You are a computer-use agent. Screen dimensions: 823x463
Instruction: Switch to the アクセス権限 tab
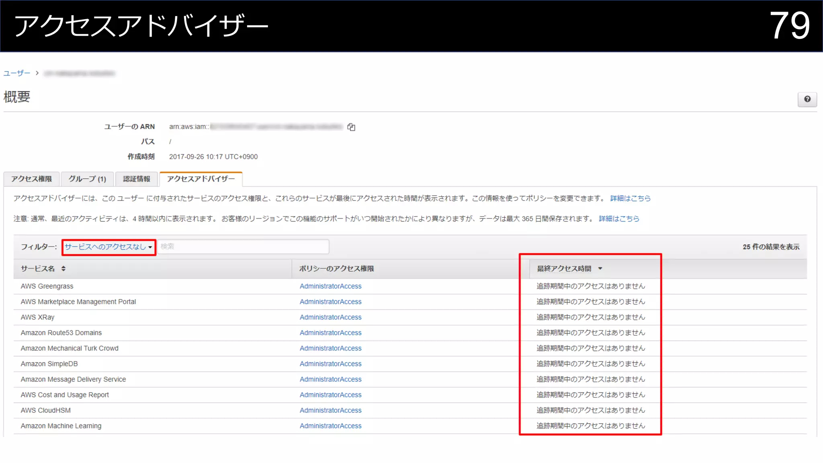tap(31, 179)
